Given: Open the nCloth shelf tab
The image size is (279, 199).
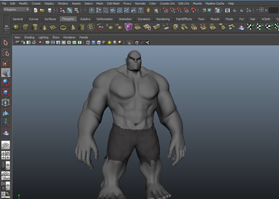Looking at the screenshot, I should click(266, 19).
